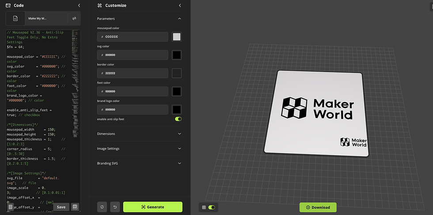Click the code file icon beside Save
This screenshot has width=433, height=215.
pyautogui.click(x=75, y=207)
